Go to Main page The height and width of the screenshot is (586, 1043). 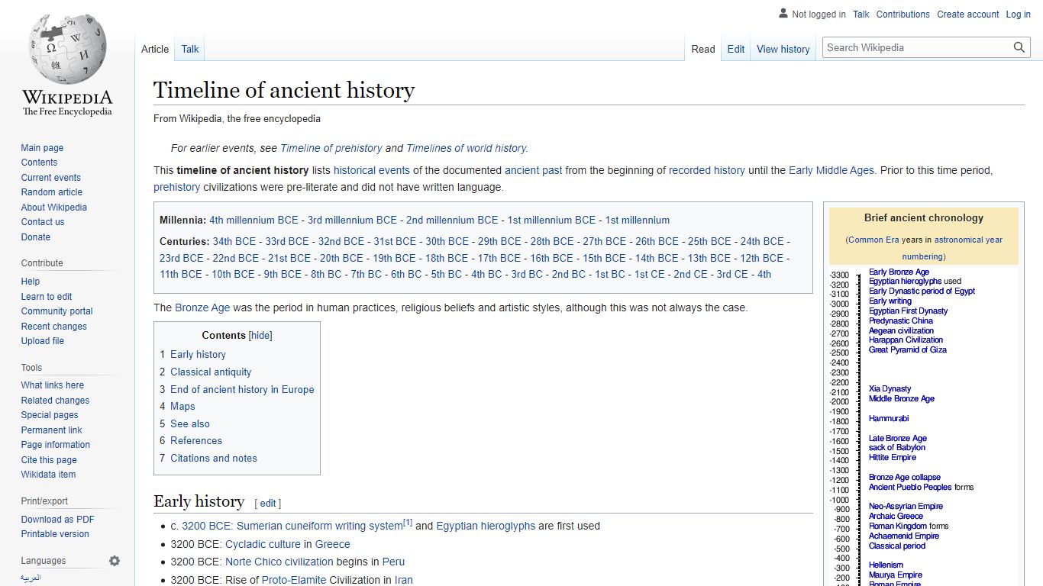click(x=42, y=148)
